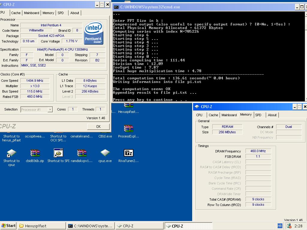Maximize the cmd.exe window
Screen dimensions: 307x230
[302, 7]
